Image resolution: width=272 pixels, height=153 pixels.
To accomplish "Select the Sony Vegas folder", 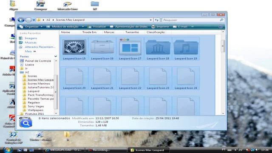I will 36,106.
